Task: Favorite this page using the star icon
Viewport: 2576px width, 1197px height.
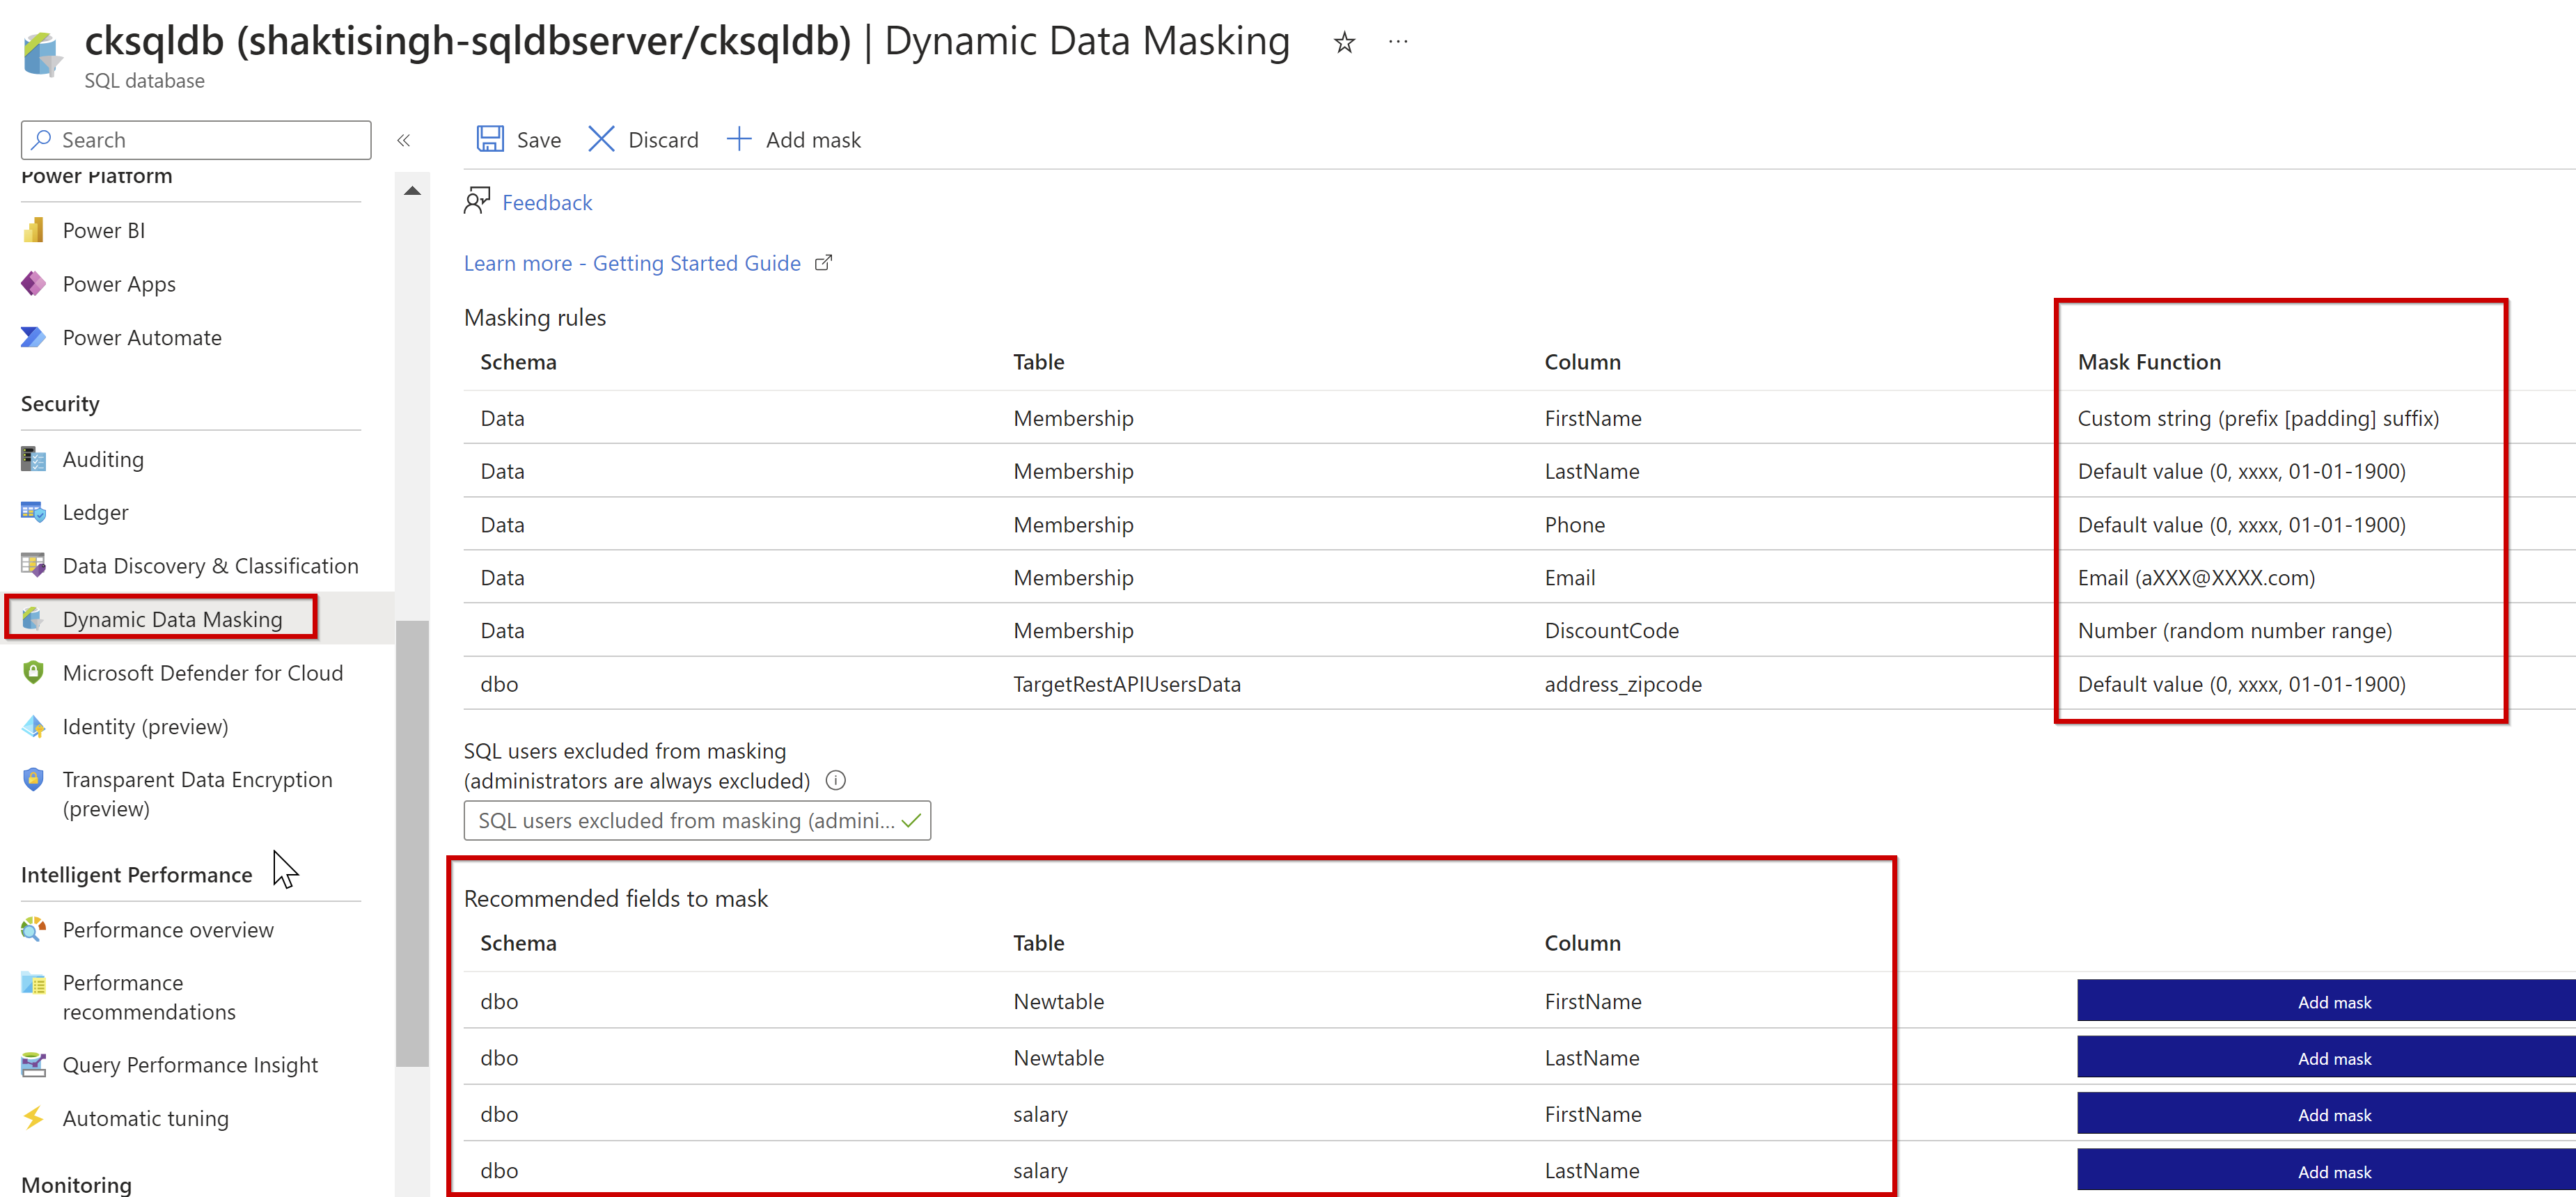Action: [1344, 42]
